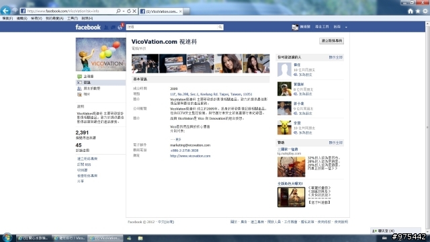Click the 45 talking-about count
The width and height of the screenshot is (430, 242).
[x=79, y=145]
